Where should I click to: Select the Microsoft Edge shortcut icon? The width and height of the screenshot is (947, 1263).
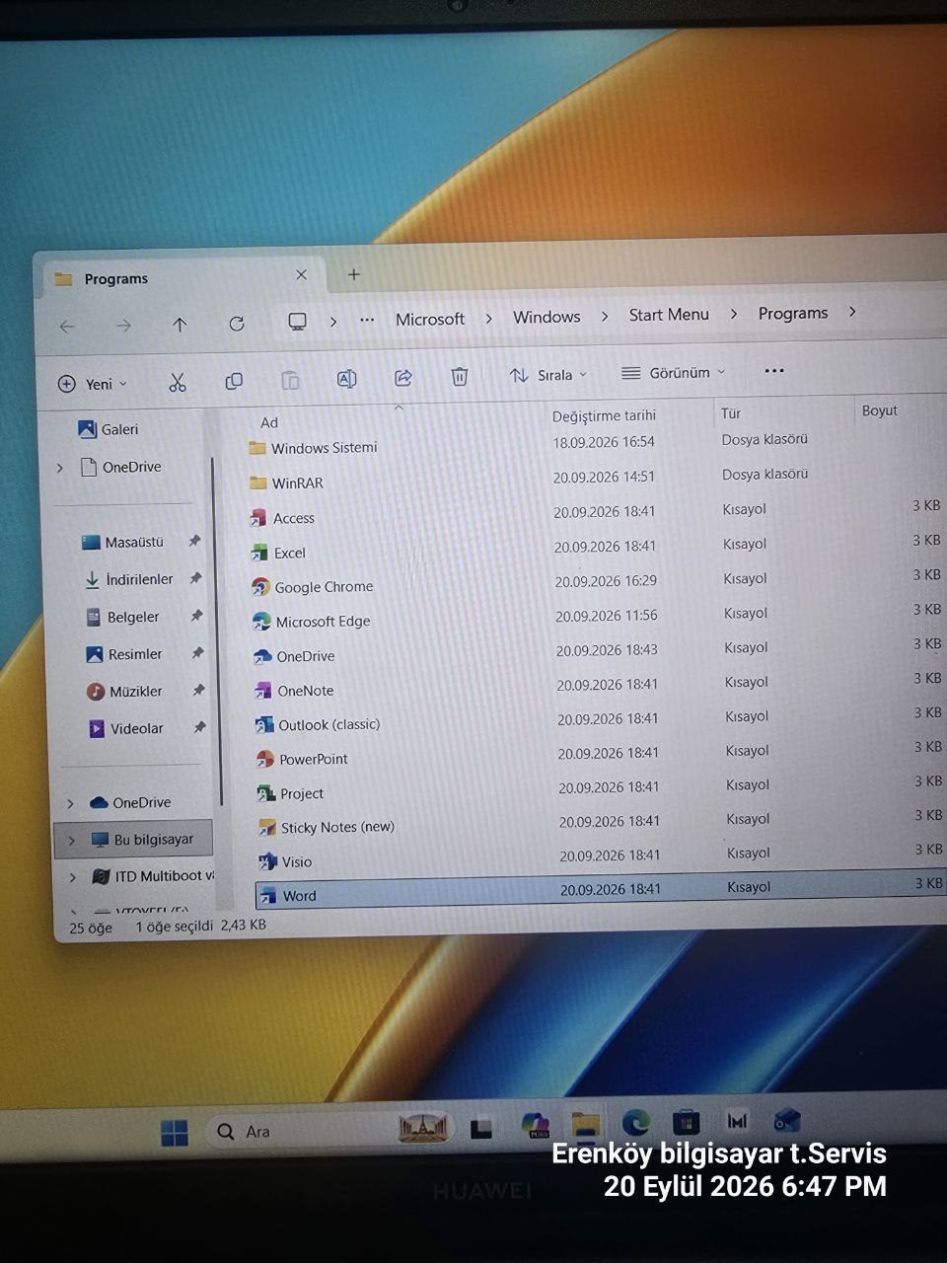[261, 622]
